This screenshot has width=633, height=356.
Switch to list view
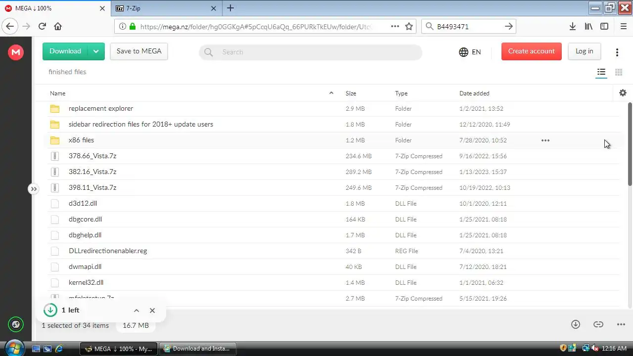(x=601, y=72)
